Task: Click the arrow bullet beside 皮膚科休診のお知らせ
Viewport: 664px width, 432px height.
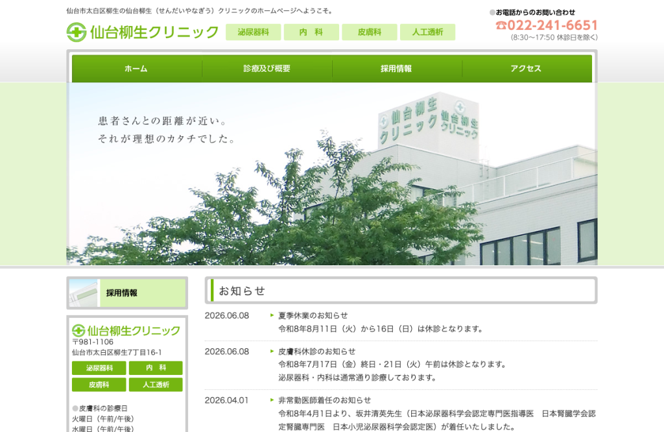Action: pos(272,351)
